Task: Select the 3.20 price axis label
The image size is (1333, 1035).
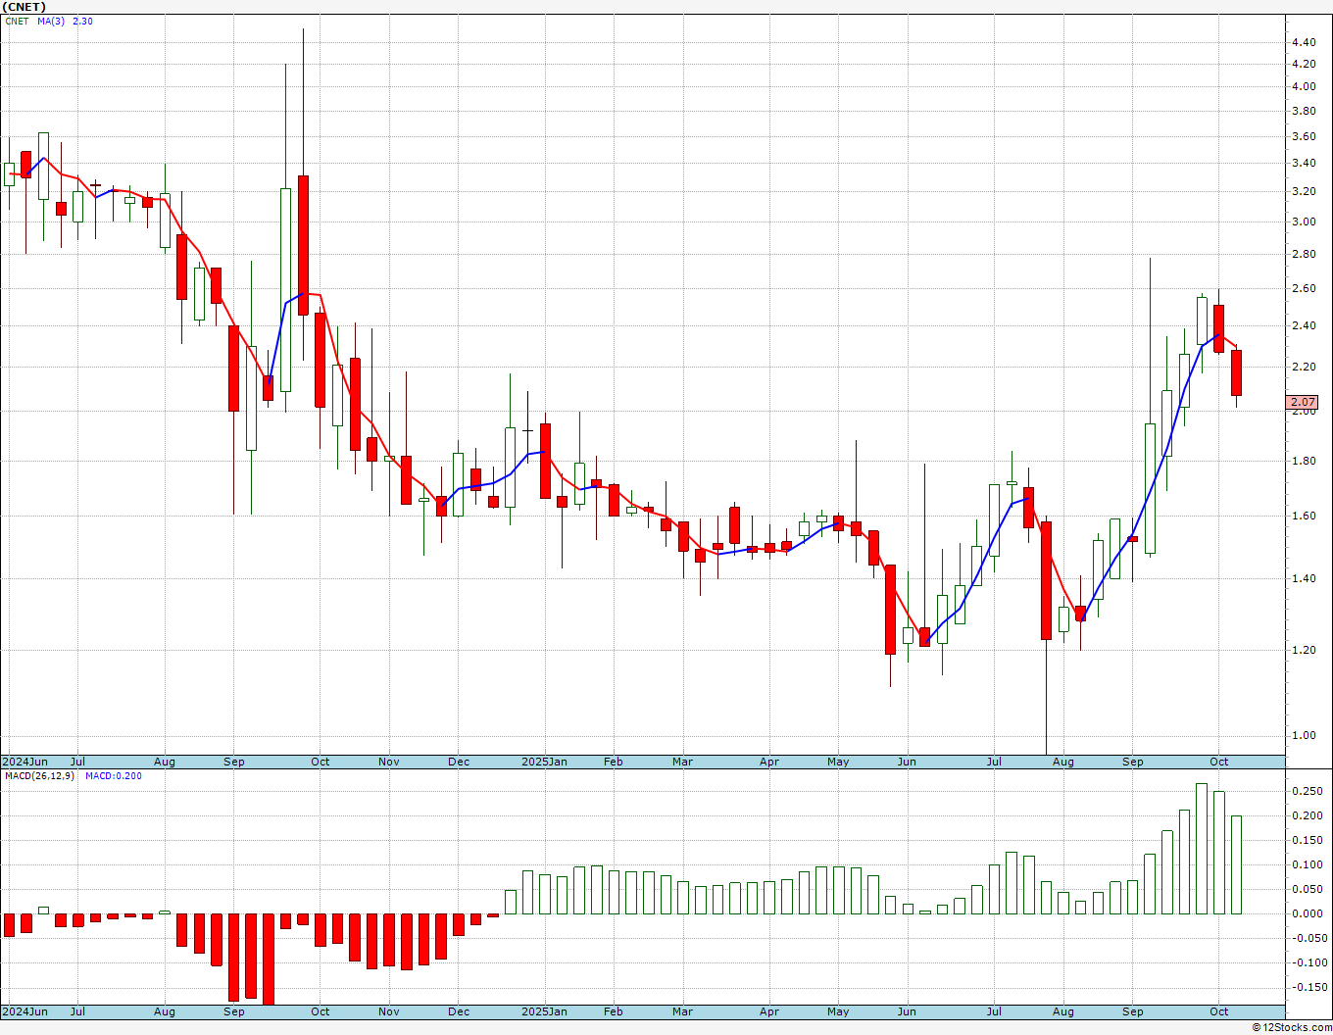Action: (1304, 191)
